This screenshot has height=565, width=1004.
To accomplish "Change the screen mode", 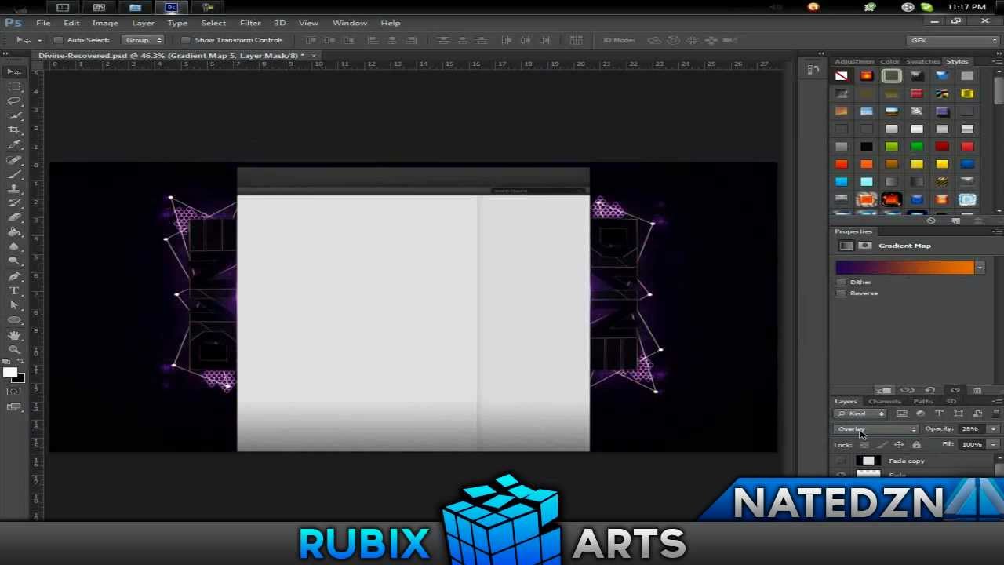I will pyautogui.click(x=14, y=406).
